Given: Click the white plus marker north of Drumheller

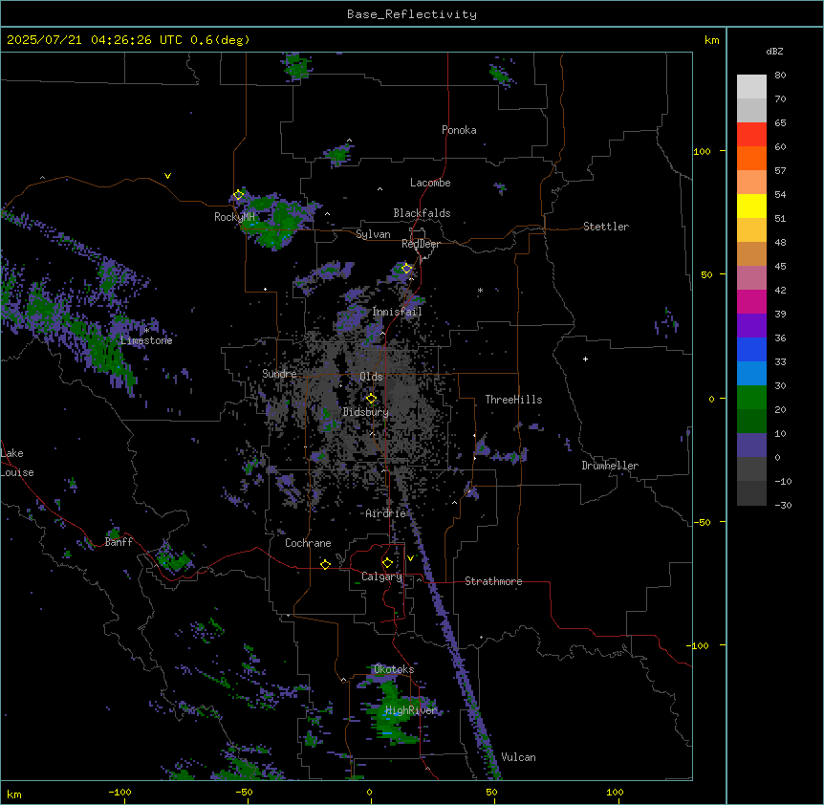Looking at the screenshot, I should pyautogui.click(x=585, y=359).
